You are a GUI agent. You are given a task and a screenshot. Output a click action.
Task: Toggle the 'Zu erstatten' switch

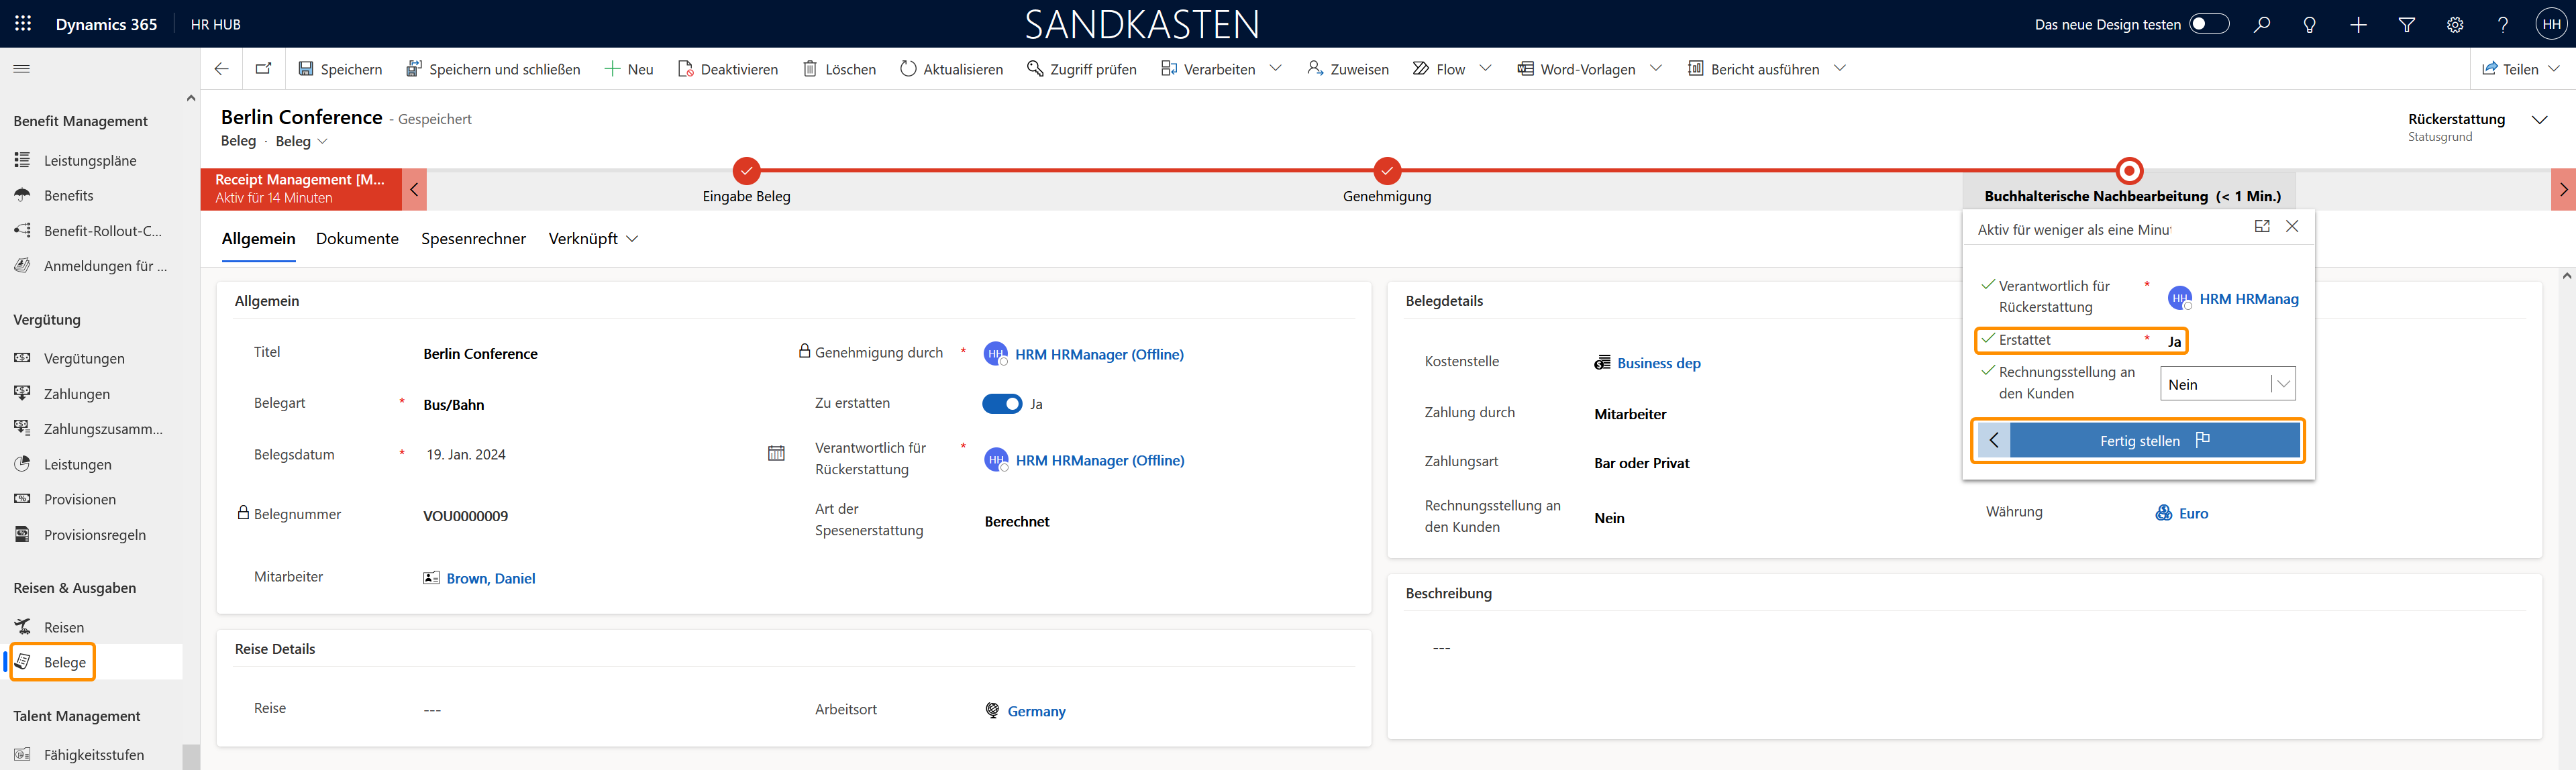(1002, 404)
